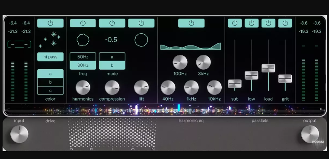Click the input gain knob
The image size is (329, 159).
pos(19,134)
